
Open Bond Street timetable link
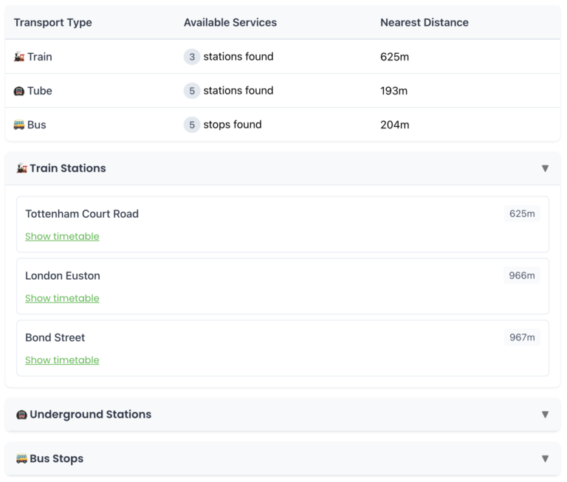[62, 361]
